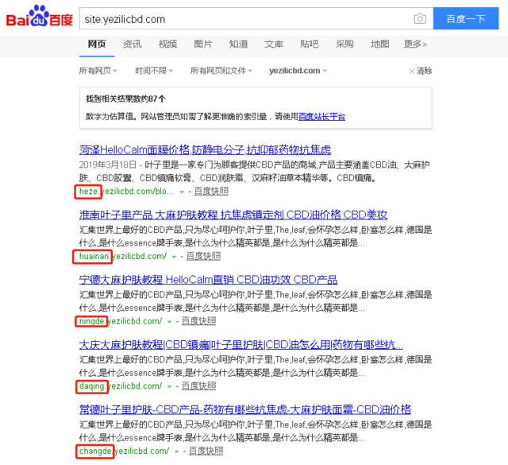The image size is (508, 465).
Task: Expand arrow beside ningde.yezilicbd.com URL
Action: pos(169,322)
